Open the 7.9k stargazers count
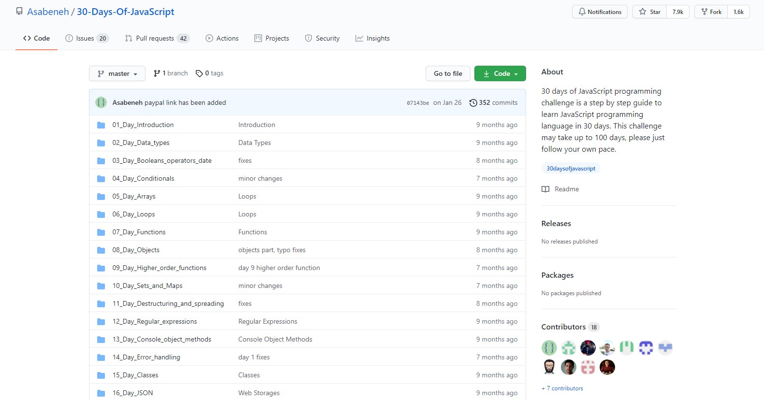The height and width of the screenshot is (400, 764). [x=678, y=12]
